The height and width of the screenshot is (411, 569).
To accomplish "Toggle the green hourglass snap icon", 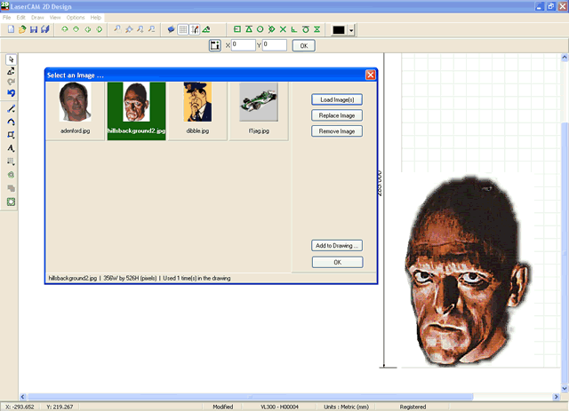I will click(x=317, y=29).
